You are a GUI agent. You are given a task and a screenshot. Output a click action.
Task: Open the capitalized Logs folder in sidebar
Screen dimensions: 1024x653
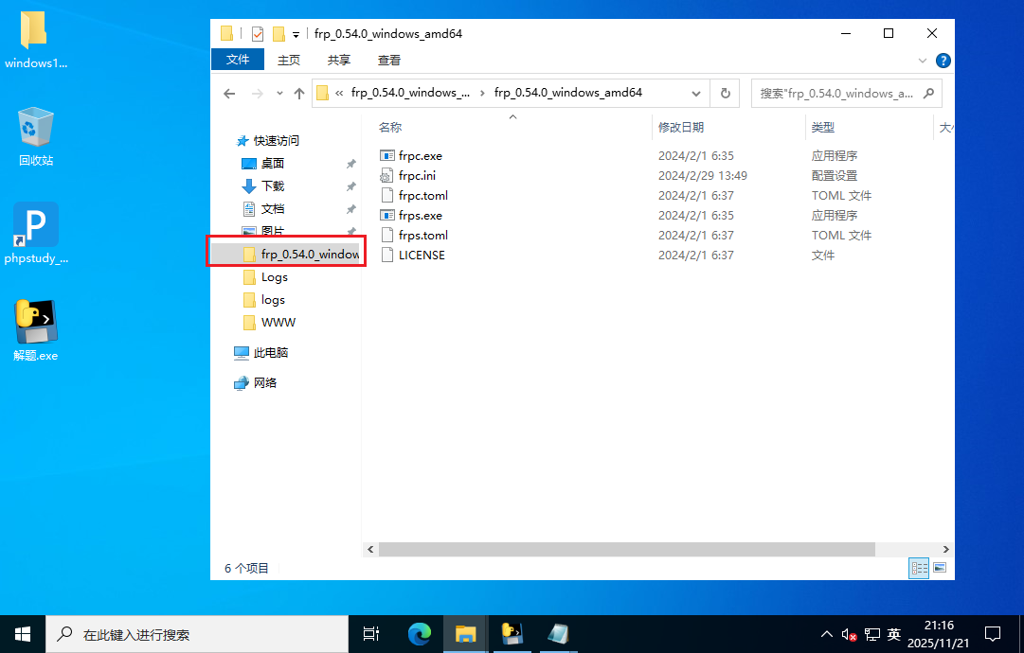pos(265,277)
